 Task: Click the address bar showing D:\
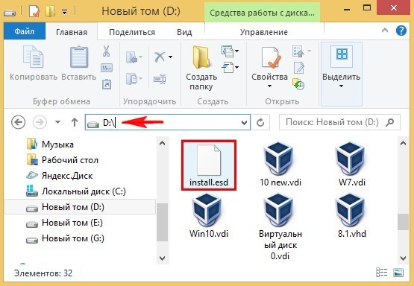168,122
